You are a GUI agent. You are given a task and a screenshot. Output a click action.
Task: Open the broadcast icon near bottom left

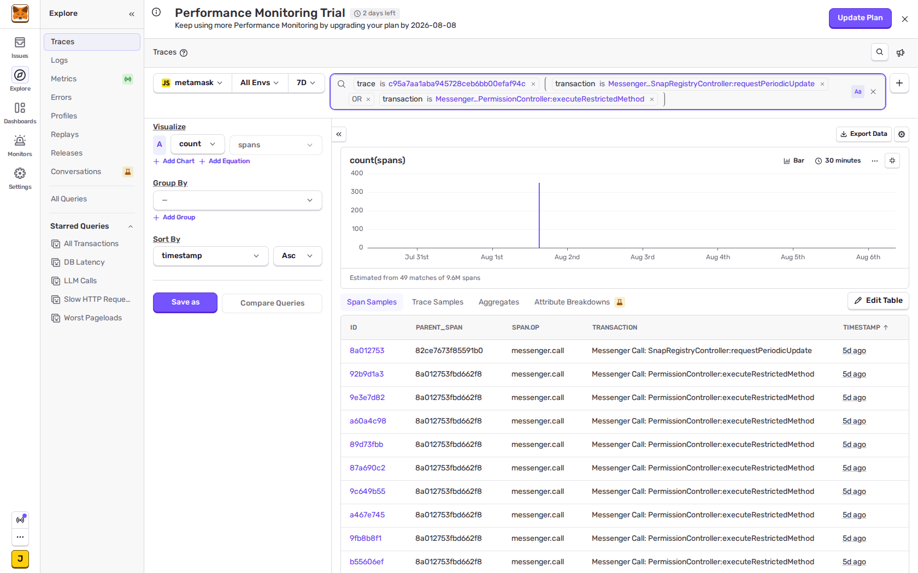[x=20, y=520]
